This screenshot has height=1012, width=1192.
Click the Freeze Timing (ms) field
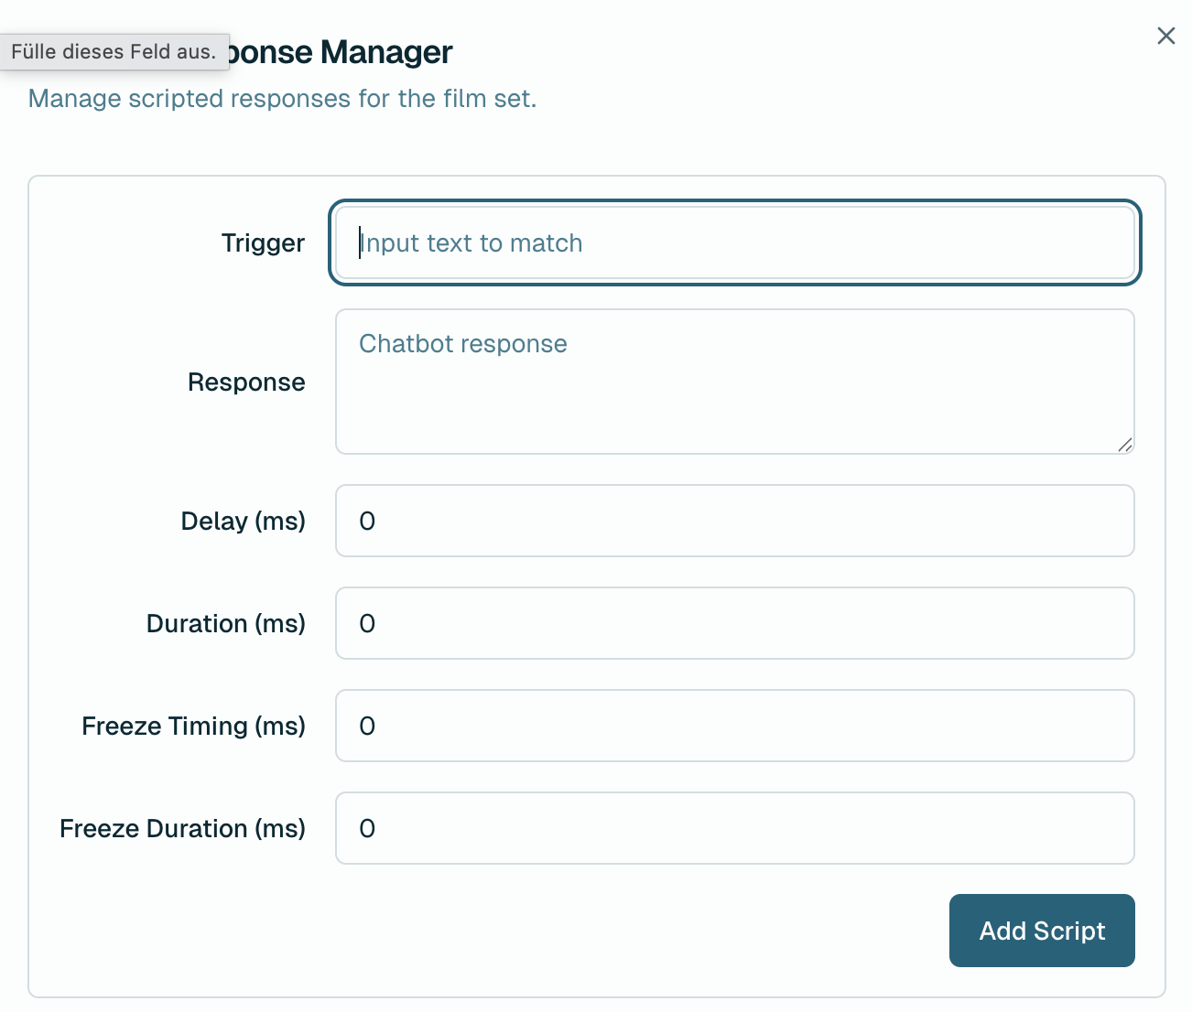click(x=735, y=726)
